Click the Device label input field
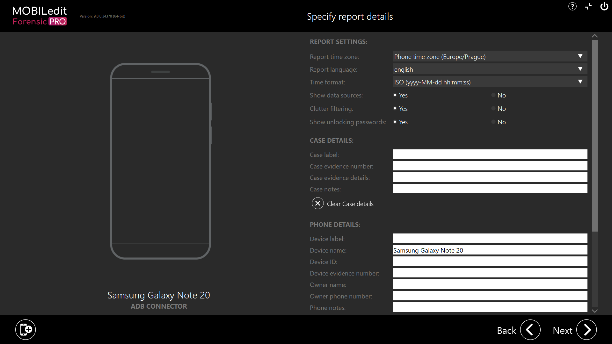Viewport: 612px width, 344px height. click(490, 238)
